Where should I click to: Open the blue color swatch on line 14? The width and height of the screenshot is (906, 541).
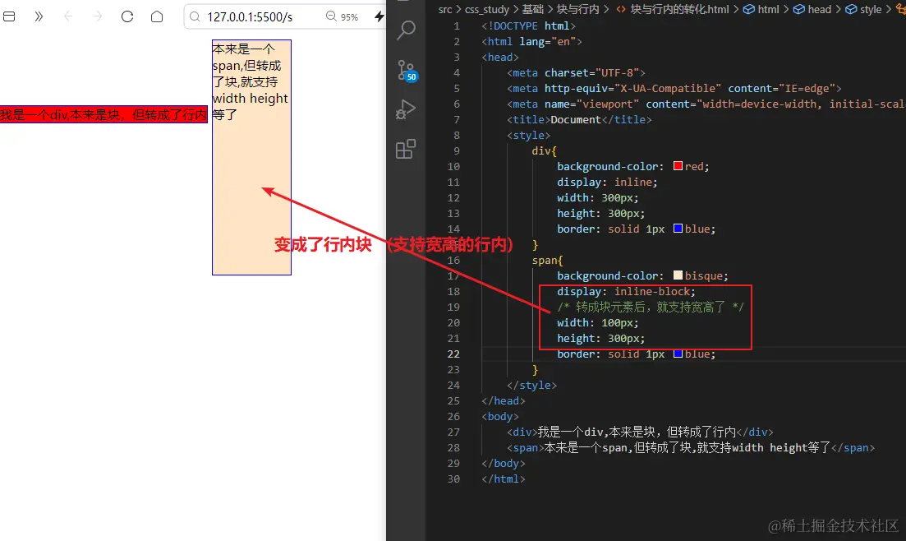click(x=678, y=229)
